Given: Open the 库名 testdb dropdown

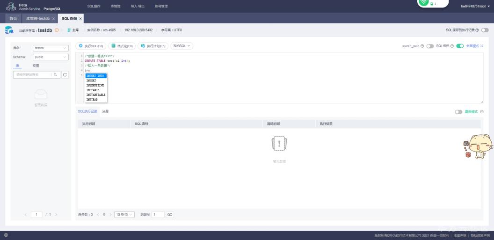Looking at the screenshot, I should [51, 48].
